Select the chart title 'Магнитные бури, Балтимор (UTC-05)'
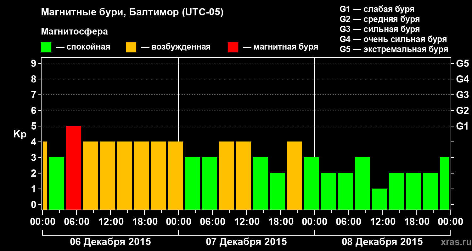 (x=132, y=13)
